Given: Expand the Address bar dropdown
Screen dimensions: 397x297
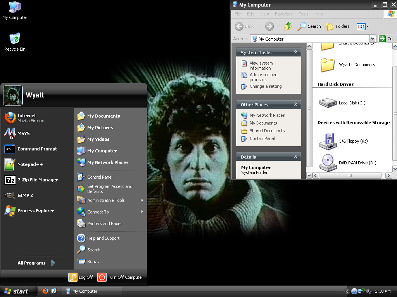Looking at the screenshot, I should click(373, 39).
